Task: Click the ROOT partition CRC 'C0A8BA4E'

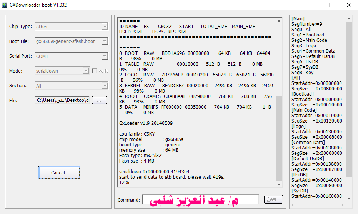Action: tap(175, 96)
